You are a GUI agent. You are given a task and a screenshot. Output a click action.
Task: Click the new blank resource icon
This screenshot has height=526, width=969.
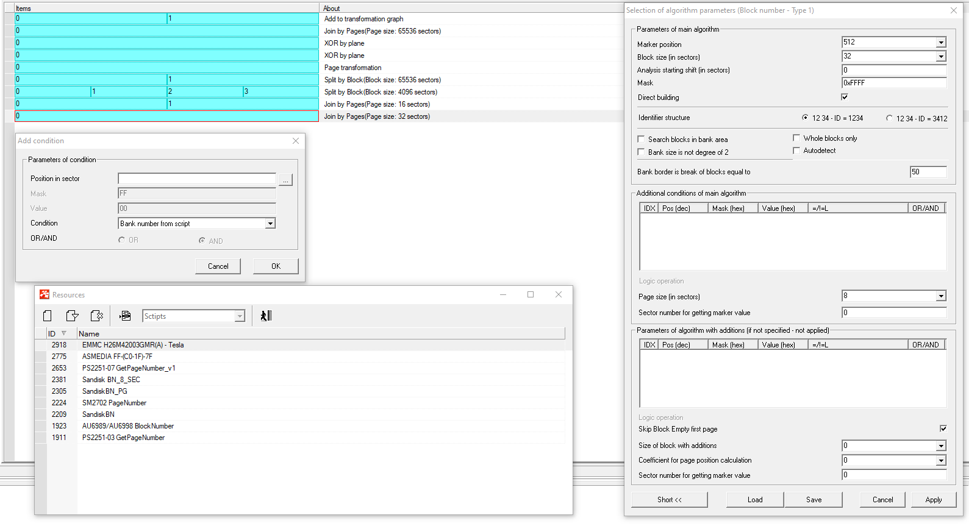[x=48, y=316]
